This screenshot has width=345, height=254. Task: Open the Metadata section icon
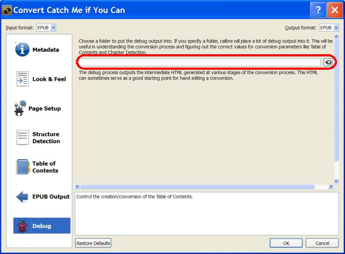(22, 49)
